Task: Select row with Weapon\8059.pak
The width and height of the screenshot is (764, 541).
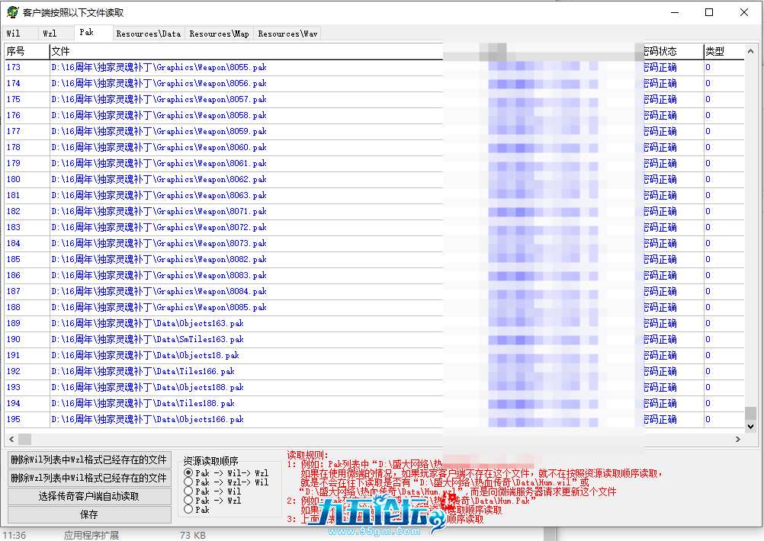Action: 374,132
